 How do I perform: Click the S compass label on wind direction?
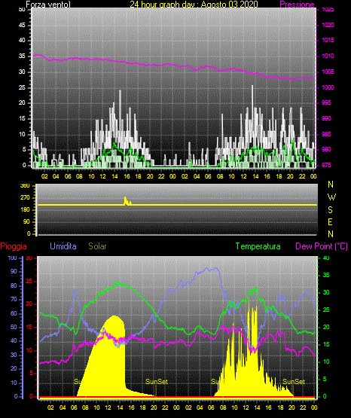pyautogui.click(x=330, y=210)
